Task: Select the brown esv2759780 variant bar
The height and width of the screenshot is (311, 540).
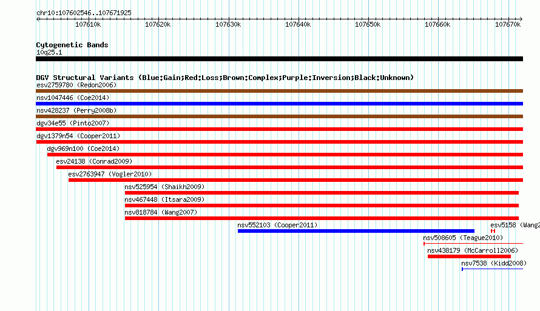Action: pos(279,91)
